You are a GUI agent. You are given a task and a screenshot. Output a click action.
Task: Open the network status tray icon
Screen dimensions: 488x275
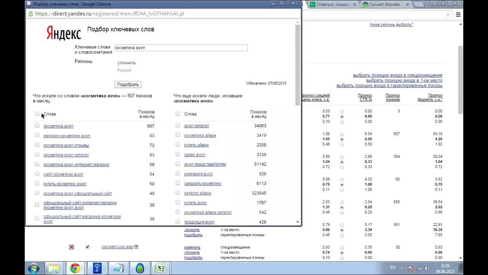click(x=419, y=268)
